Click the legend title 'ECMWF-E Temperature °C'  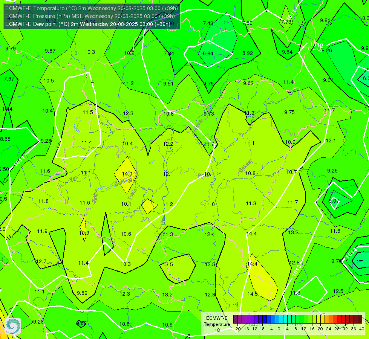click(x=217, y=324)
